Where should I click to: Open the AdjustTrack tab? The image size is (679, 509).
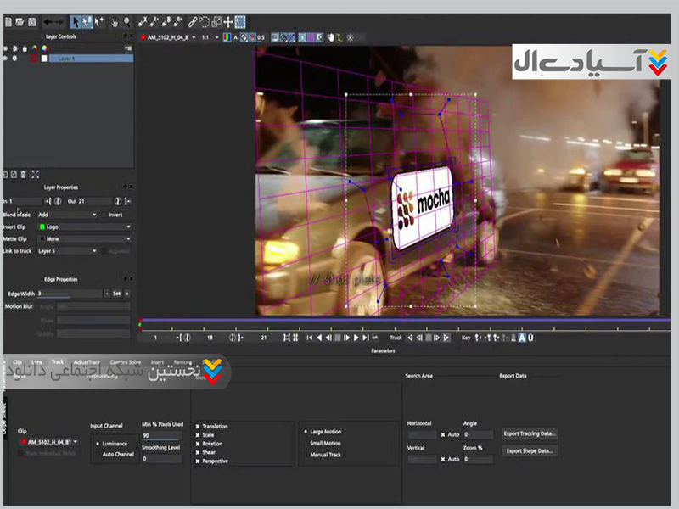tap(87, 361)
